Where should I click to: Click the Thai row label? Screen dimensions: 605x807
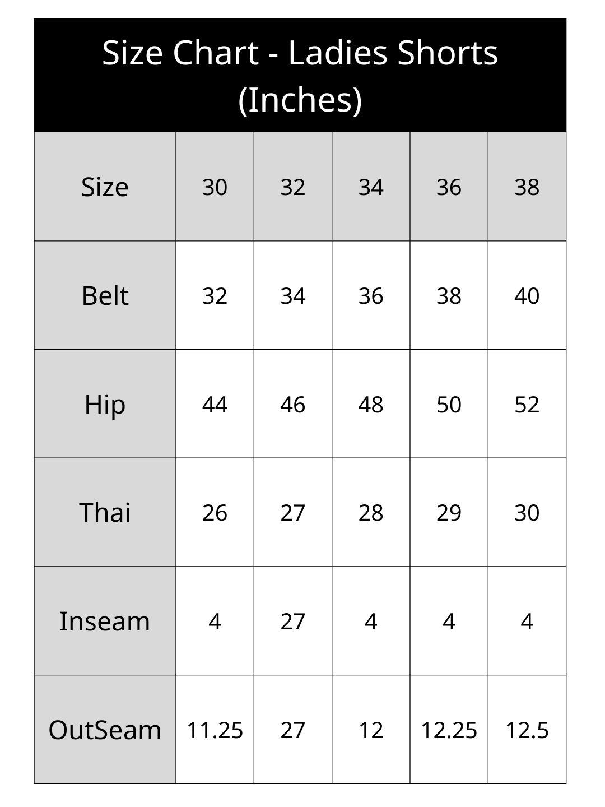coord(105,512)
